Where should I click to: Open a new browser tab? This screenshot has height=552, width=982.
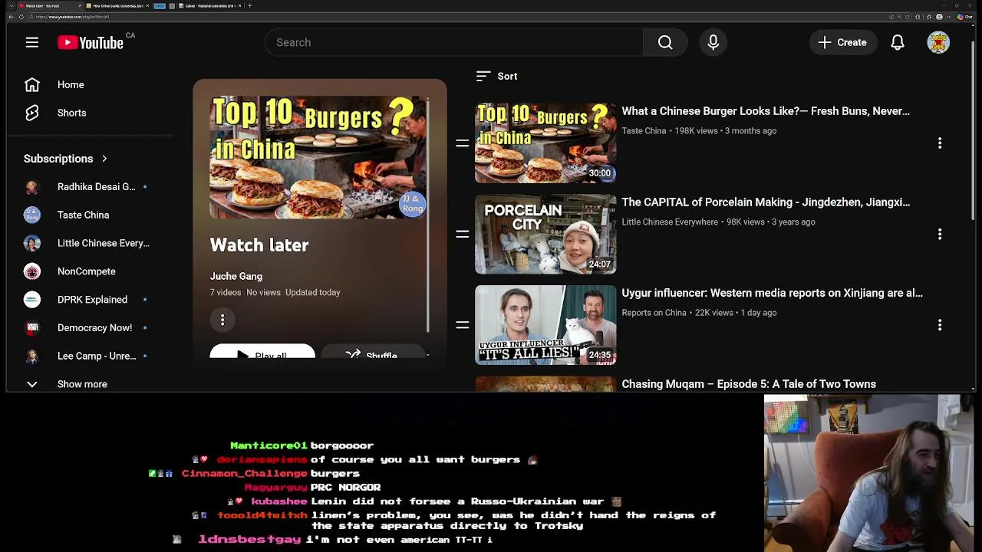(250, 5)
